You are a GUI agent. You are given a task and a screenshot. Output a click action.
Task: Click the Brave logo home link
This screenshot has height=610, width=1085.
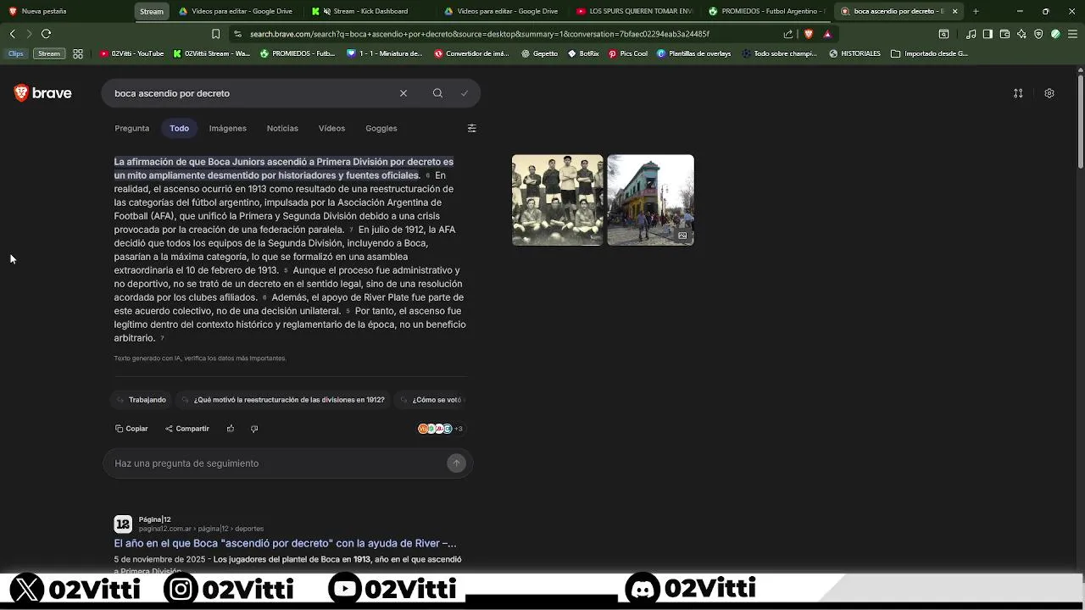tap(42, 93)
